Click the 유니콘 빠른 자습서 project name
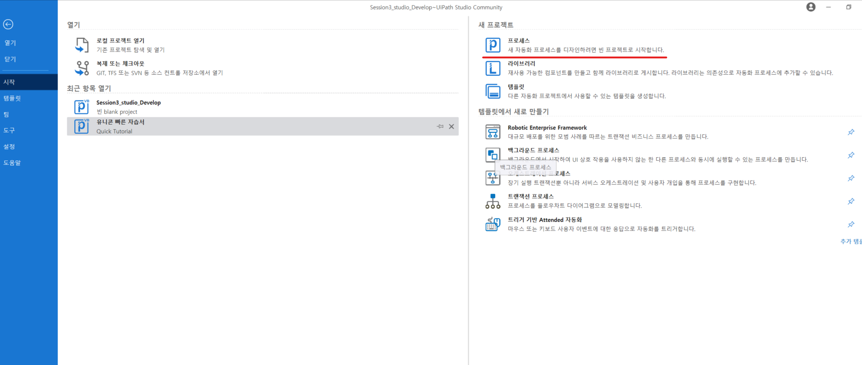 point(120,122)
